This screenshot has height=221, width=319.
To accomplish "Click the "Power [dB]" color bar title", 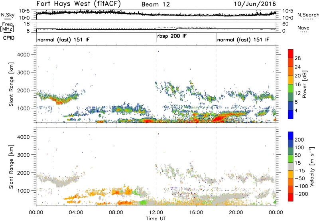I will coord(304,84).
